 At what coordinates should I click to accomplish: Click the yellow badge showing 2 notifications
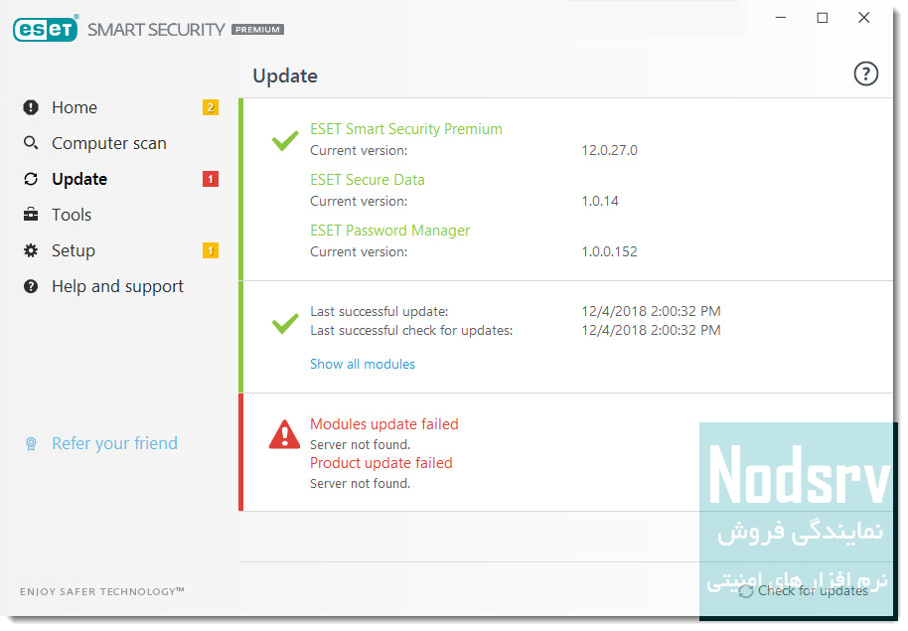(210, 106)
